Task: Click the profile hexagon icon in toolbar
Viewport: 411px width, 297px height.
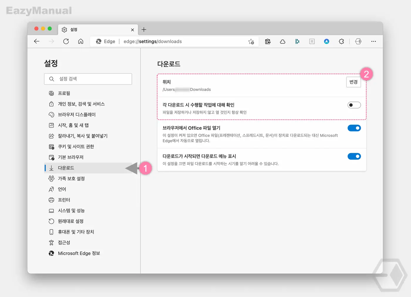Action: point(358,41)
